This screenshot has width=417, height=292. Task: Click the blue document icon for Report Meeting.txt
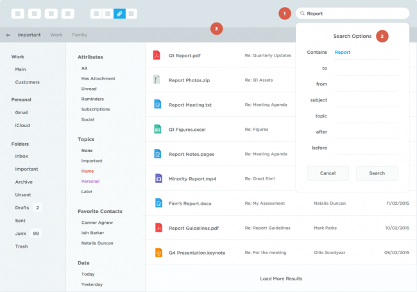tap(158, 104)
